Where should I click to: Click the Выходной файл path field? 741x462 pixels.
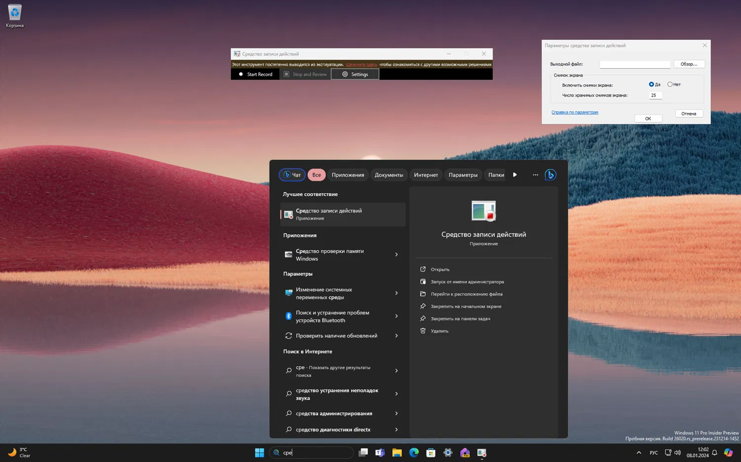coord(635,64)
